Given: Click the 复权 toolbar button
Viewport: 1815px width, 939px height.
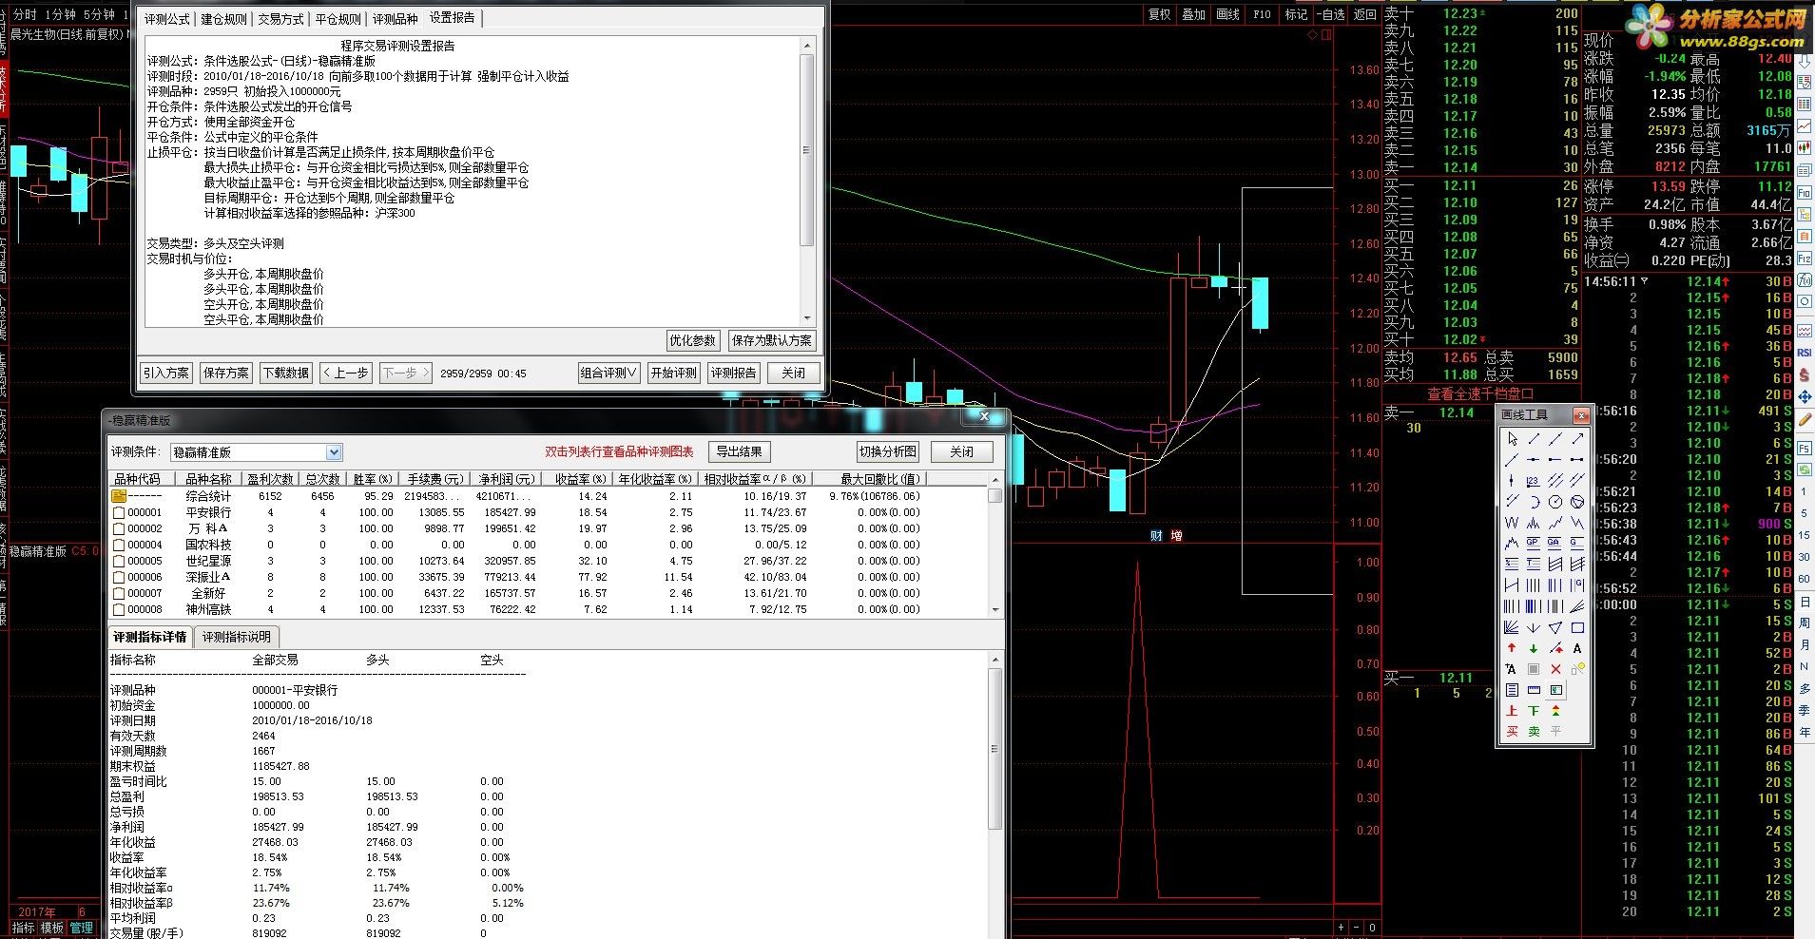Looking at the screenshot, I should (1160, 14).
